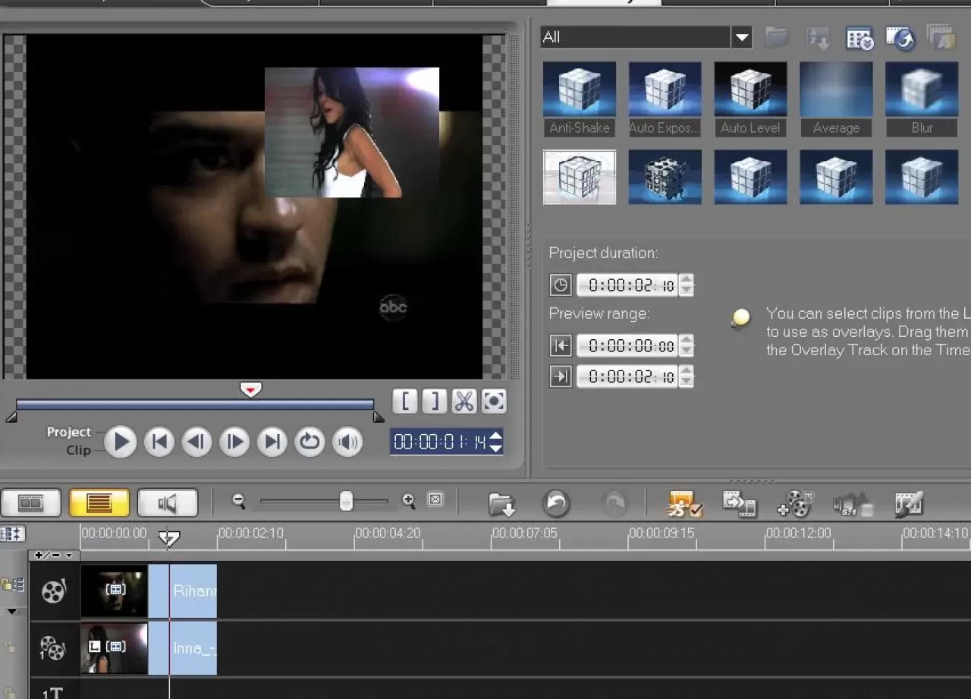
Task: Open the Batch Convert tool
Action: tap(740, 503)
